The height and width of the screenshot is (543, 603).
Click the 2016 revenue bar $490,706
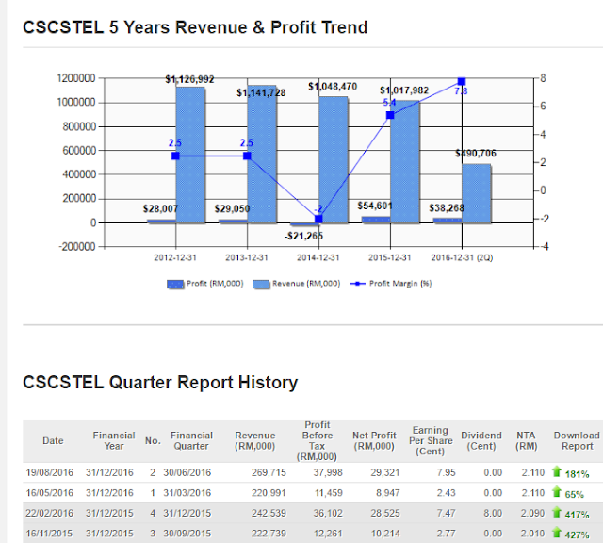tap(477, 193)
